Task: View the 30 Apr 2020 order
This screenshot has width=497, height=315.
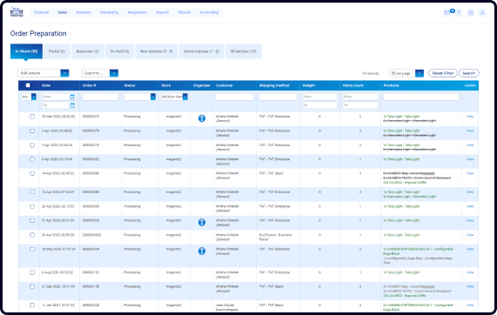Action: tap(470, 235)
